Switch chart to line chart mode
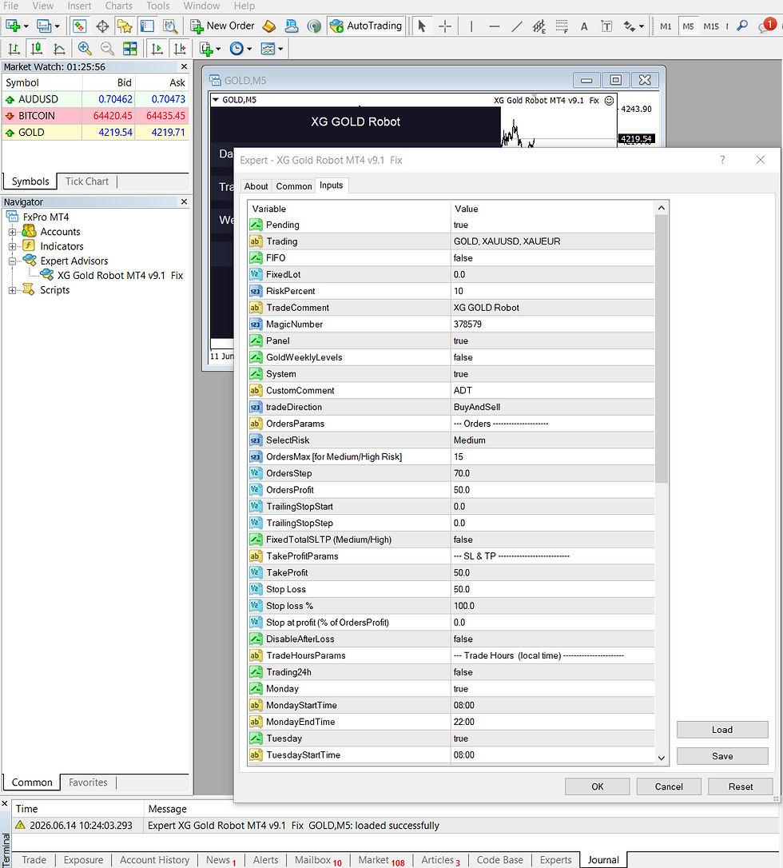The image size is (783, 868). click(x=59, y=49)
